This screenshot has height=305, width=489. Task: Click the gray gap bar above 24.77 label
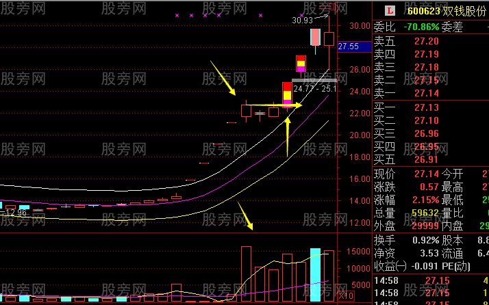pyautogui.click(x=314, y=81)
